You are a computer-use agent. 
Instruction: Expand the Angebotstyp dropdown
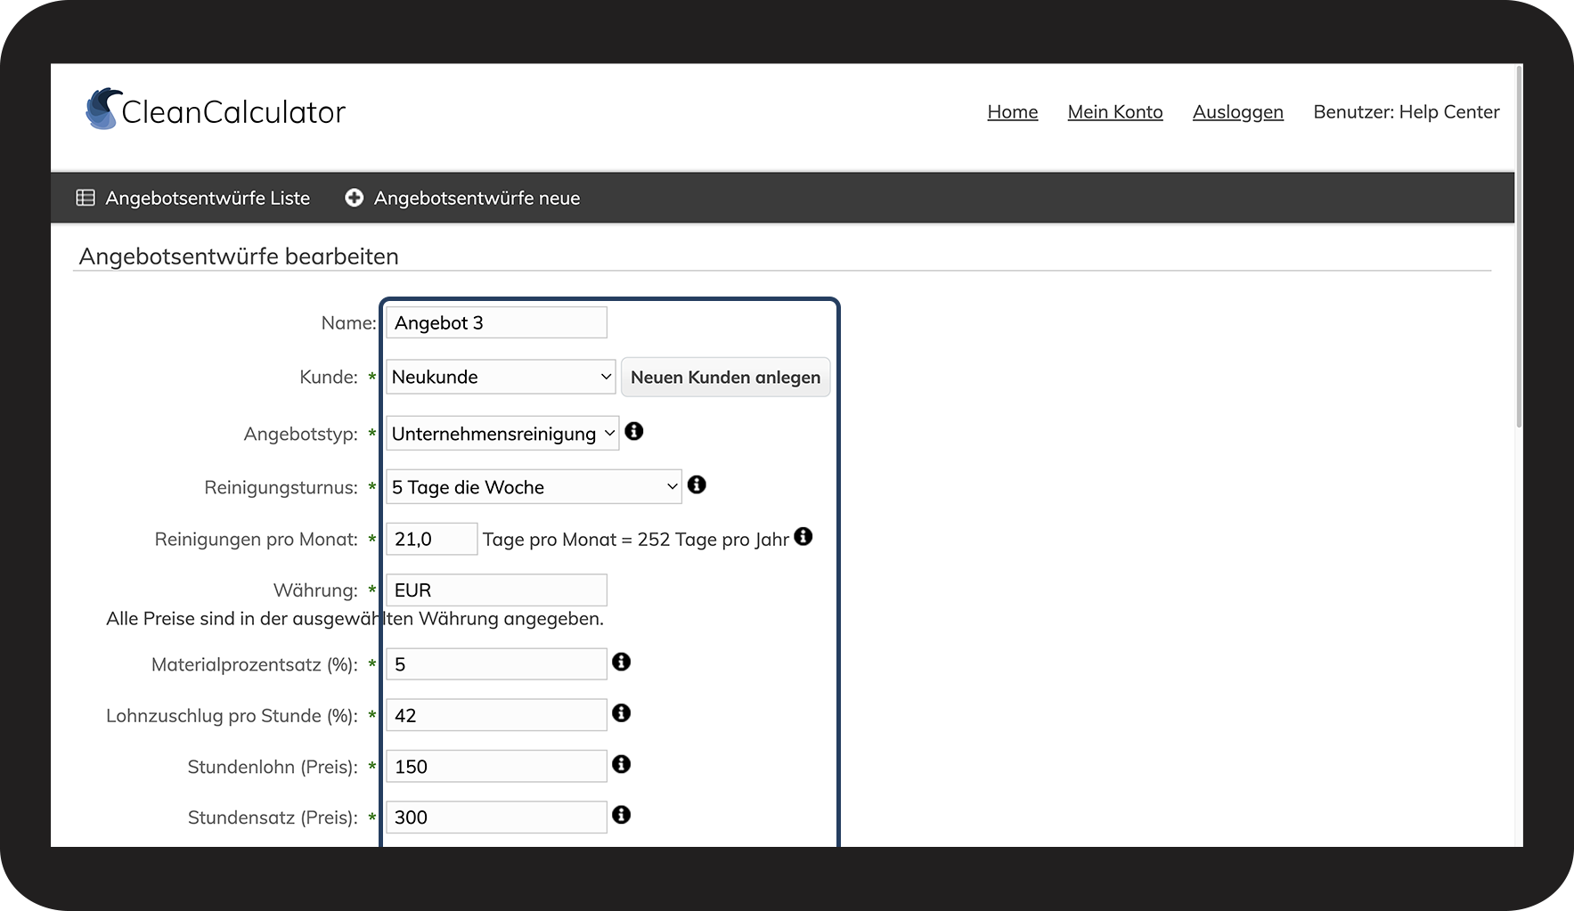tap(502, 434)
